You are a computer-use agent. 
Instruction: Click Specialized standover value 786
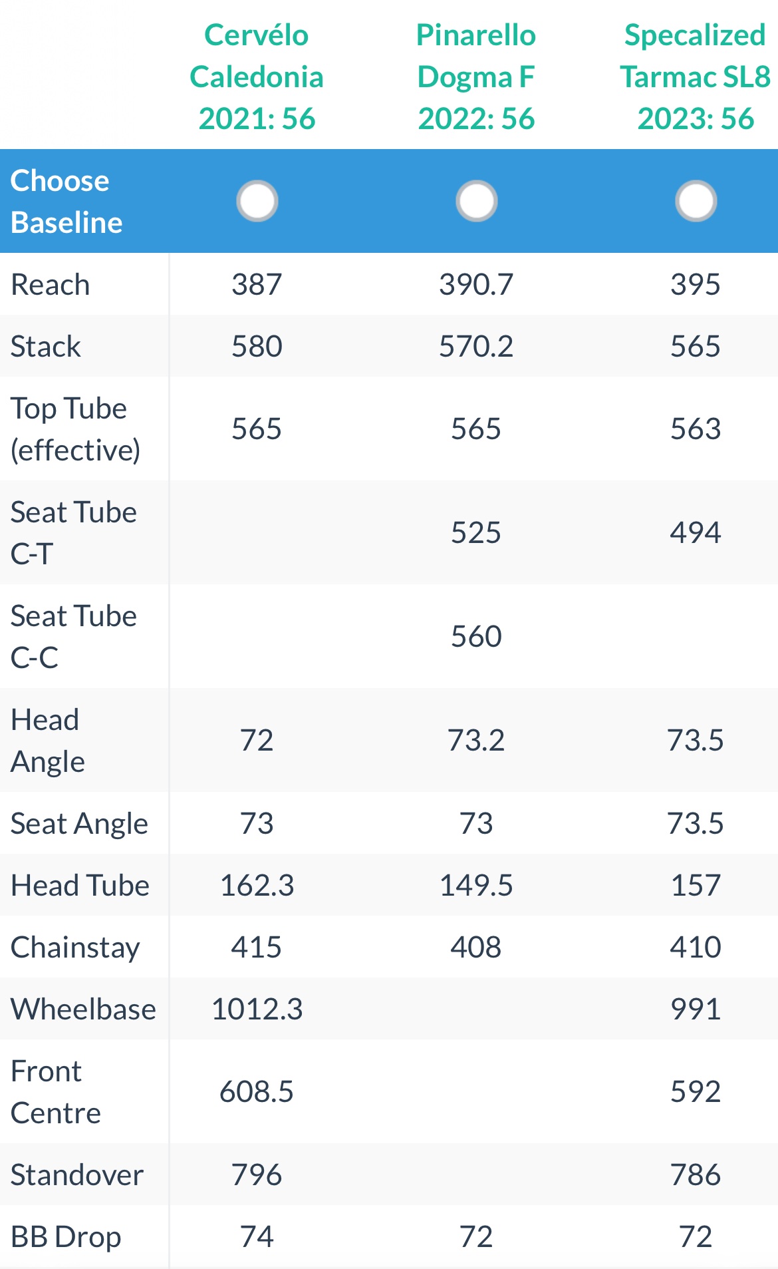696,1175
